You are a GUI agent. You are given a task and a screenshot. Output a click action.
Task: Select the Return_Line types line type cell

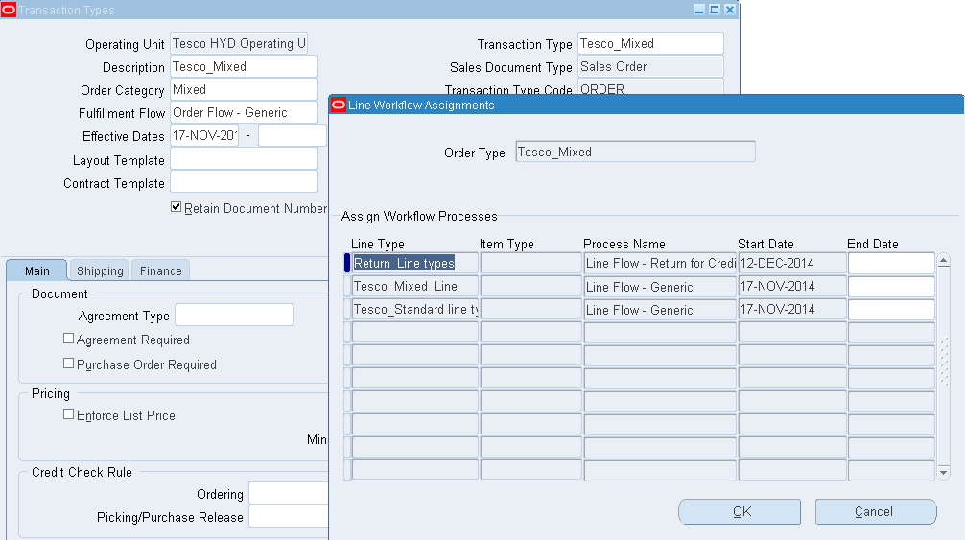pos(414,263)
